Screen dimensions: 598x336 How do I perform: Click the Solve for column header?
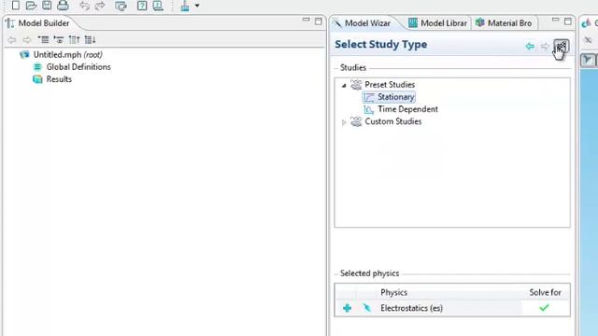tap(545, 292)
